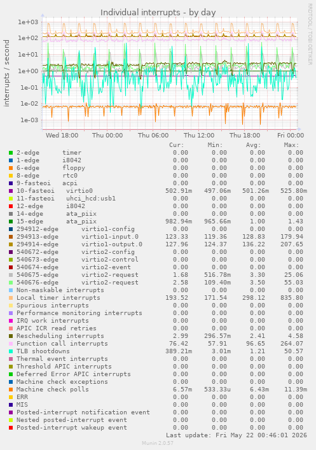Click the cyan swatch for TLB shootdowns

coord(11,351)
